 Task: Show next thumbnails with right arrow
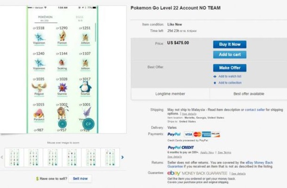point(122,157)
